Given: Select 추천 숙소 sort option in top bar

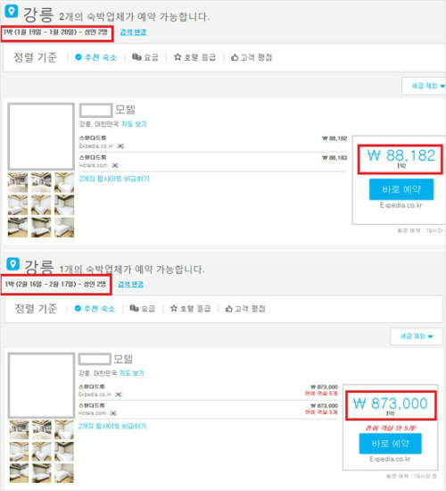Looking at the screenshot, I should pos(95,57).
